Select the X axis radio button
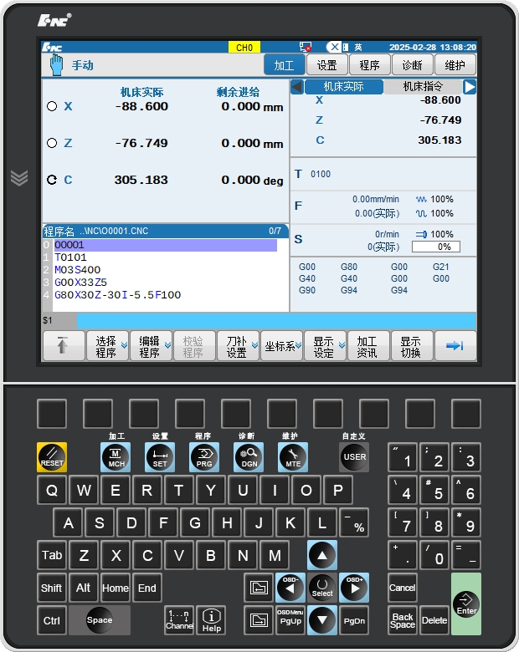The image size is (519, 652). [x=52, y=106]
